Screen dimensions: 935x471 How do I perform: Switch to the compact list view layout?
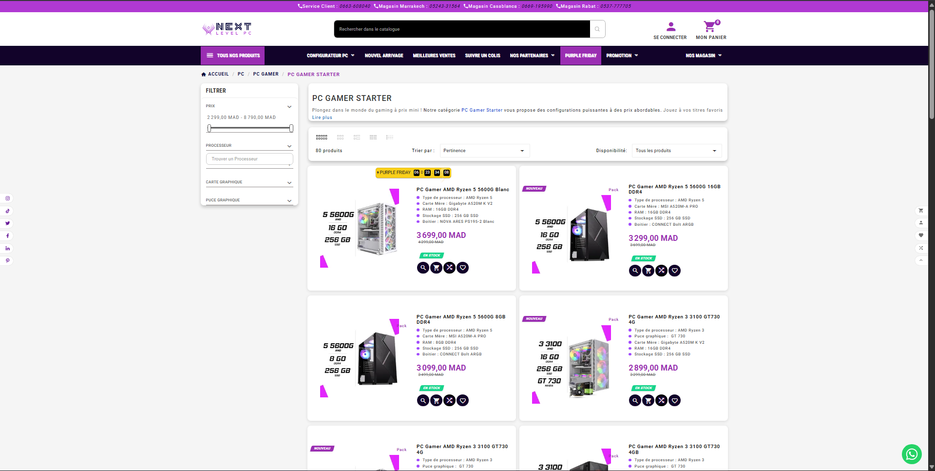390,137
